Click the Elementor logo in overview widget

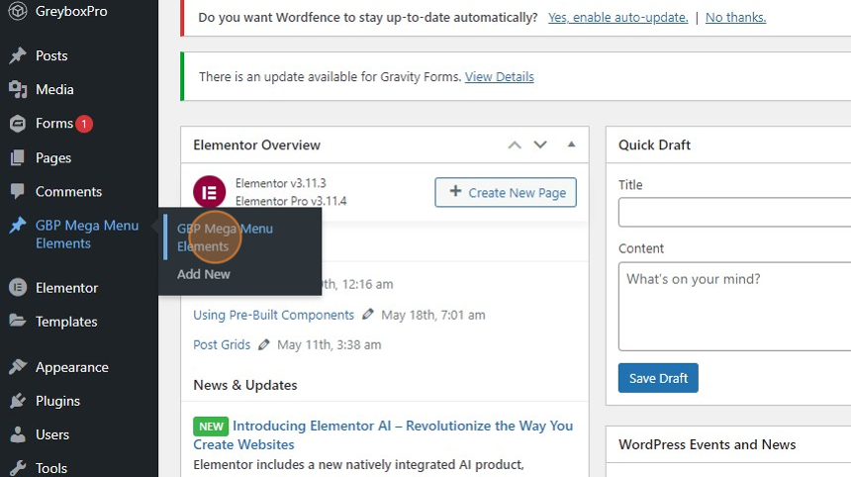pos(210,192)
